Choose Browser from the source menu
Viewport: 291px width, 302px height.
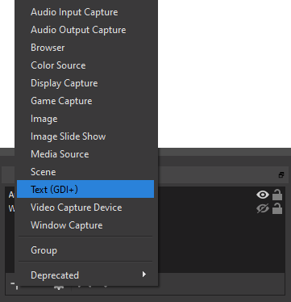coord(85,48)
